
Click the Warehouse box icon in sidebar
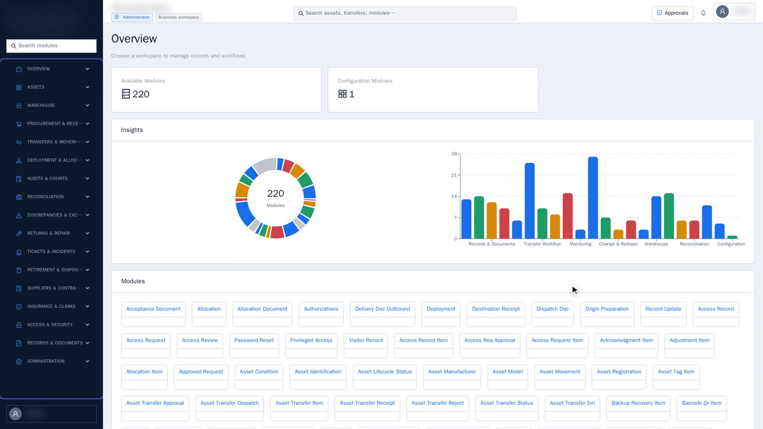tap(19, 106)
